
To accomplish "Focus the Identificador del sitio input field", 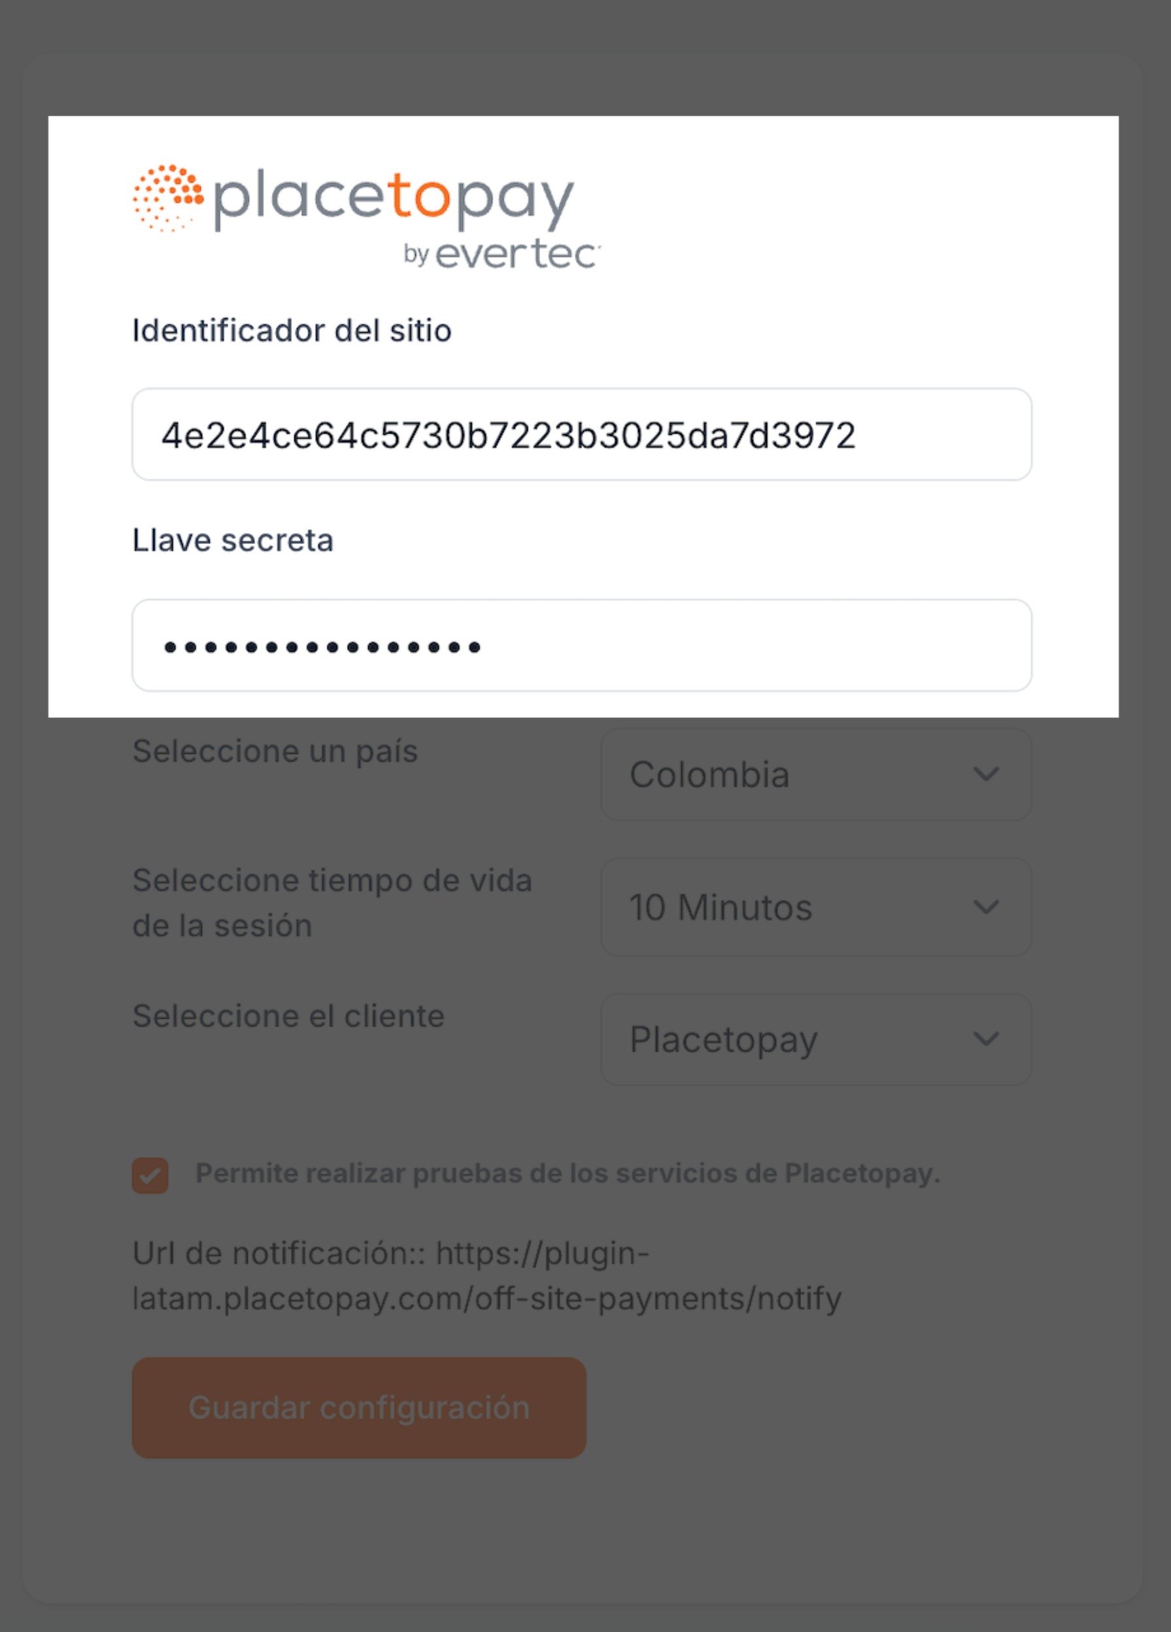I will 581,435.
